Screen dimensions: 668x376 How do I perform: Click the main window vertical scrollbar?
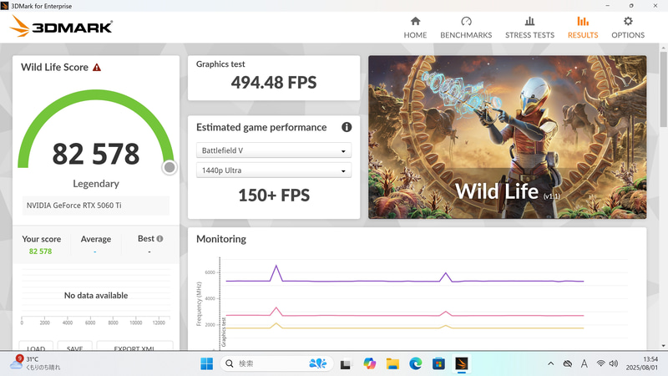(663, 89)
